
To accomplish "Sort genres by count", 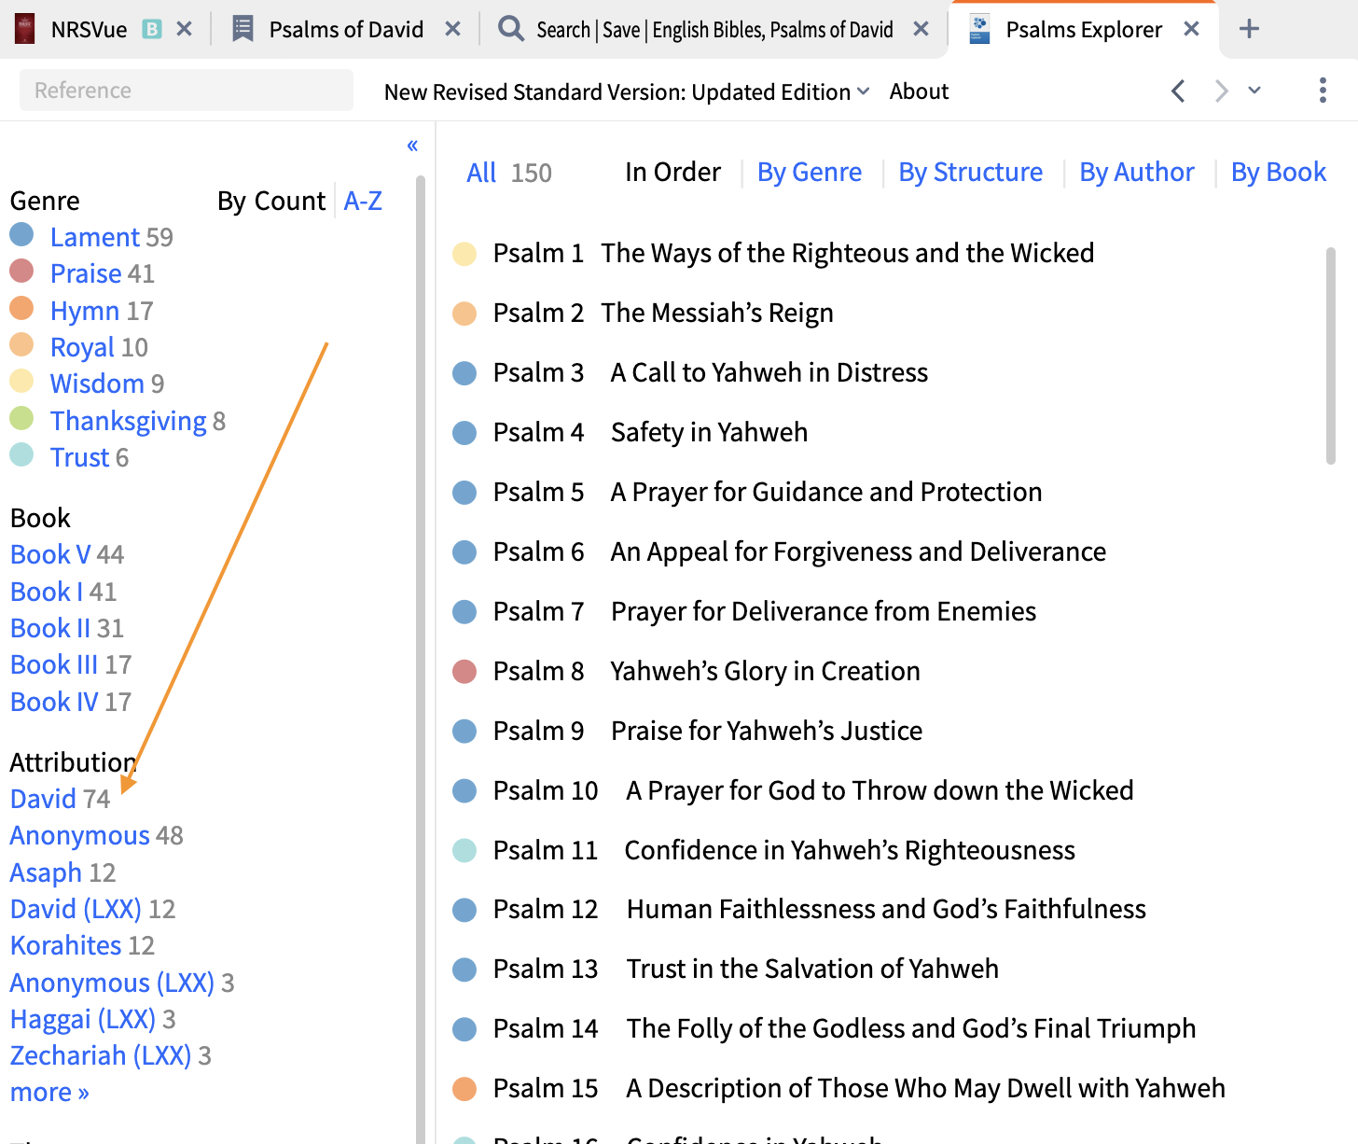I will click(x=270, y=200).
